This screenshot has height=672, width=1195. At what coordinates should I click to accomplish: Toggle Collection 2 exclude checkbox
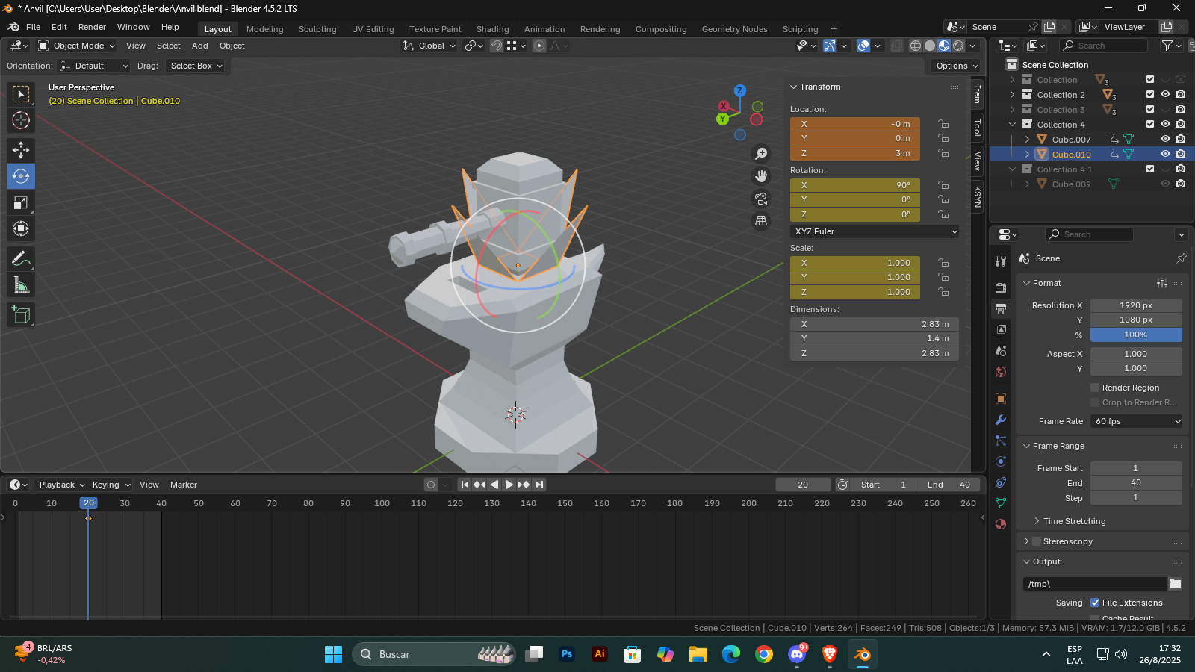[x=1150, y=94]
